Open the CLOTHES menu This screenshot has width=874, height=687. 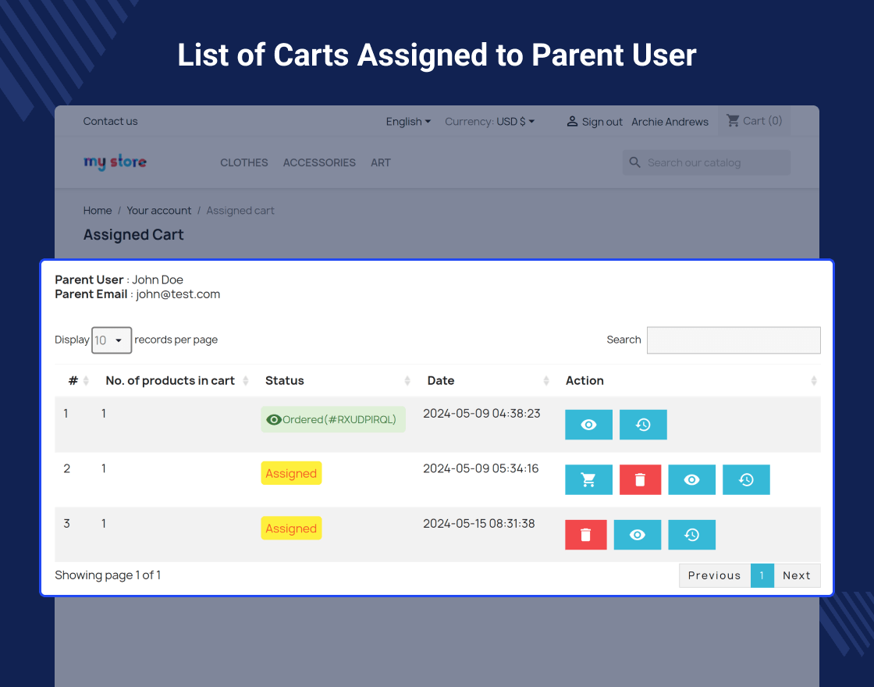tap(244, 163)
